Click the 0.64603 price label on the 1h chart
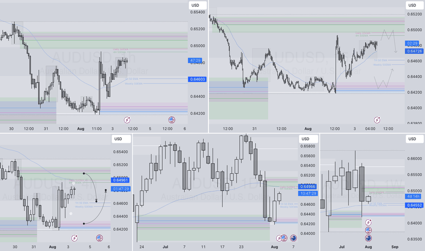 click(x=197, y=79)
